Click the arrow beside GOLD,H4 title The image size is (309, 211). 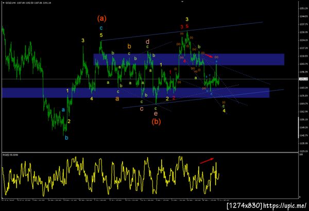pyautogui.click(x=4, y=3)
